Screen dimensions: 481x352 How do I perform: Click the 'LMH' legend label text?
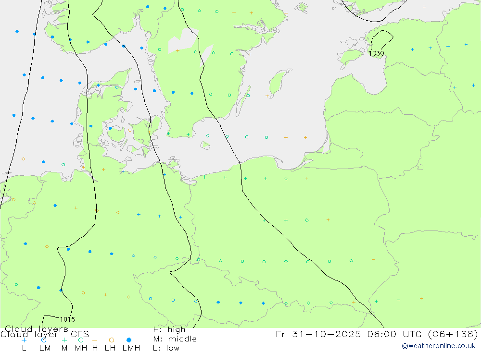click(131, 348)
